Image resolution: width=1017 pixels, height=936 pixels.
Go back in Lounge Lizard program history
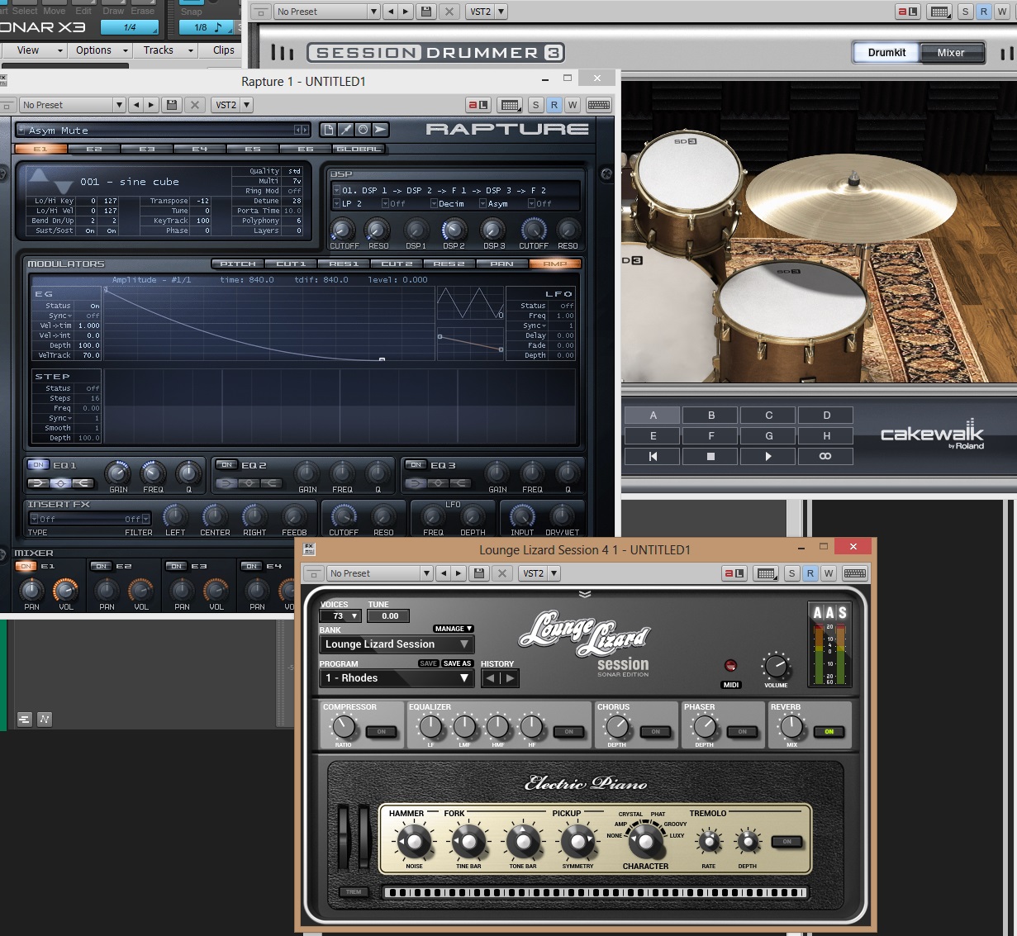(x=491, y=678)
